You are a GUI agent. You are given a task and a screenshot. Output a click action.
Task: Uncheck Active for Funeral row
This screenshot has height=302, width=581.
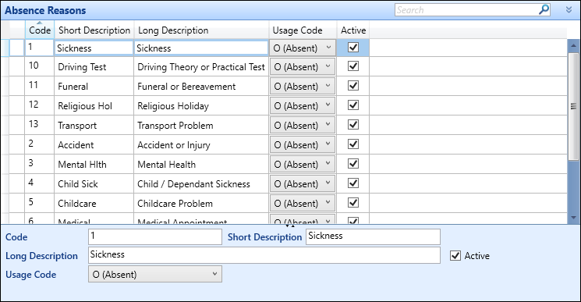click(353, 86)
